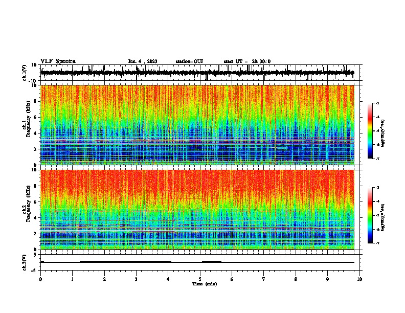405x313 pixels.
Task: Click the date label "Jan. 4 , 2023"
Action: point(143,61)
